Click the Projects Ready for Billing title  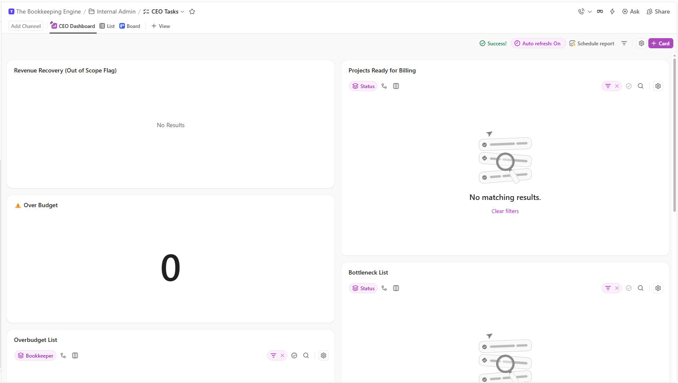[382, 70]
